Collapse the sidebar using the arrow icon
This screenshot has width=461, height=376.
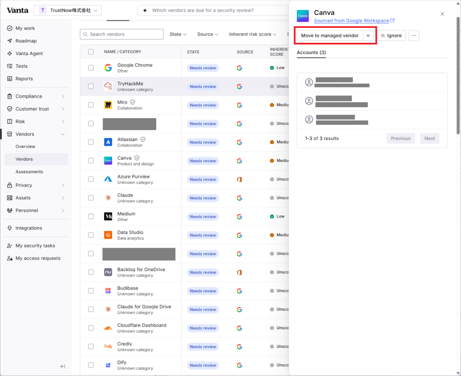[63, 366]
